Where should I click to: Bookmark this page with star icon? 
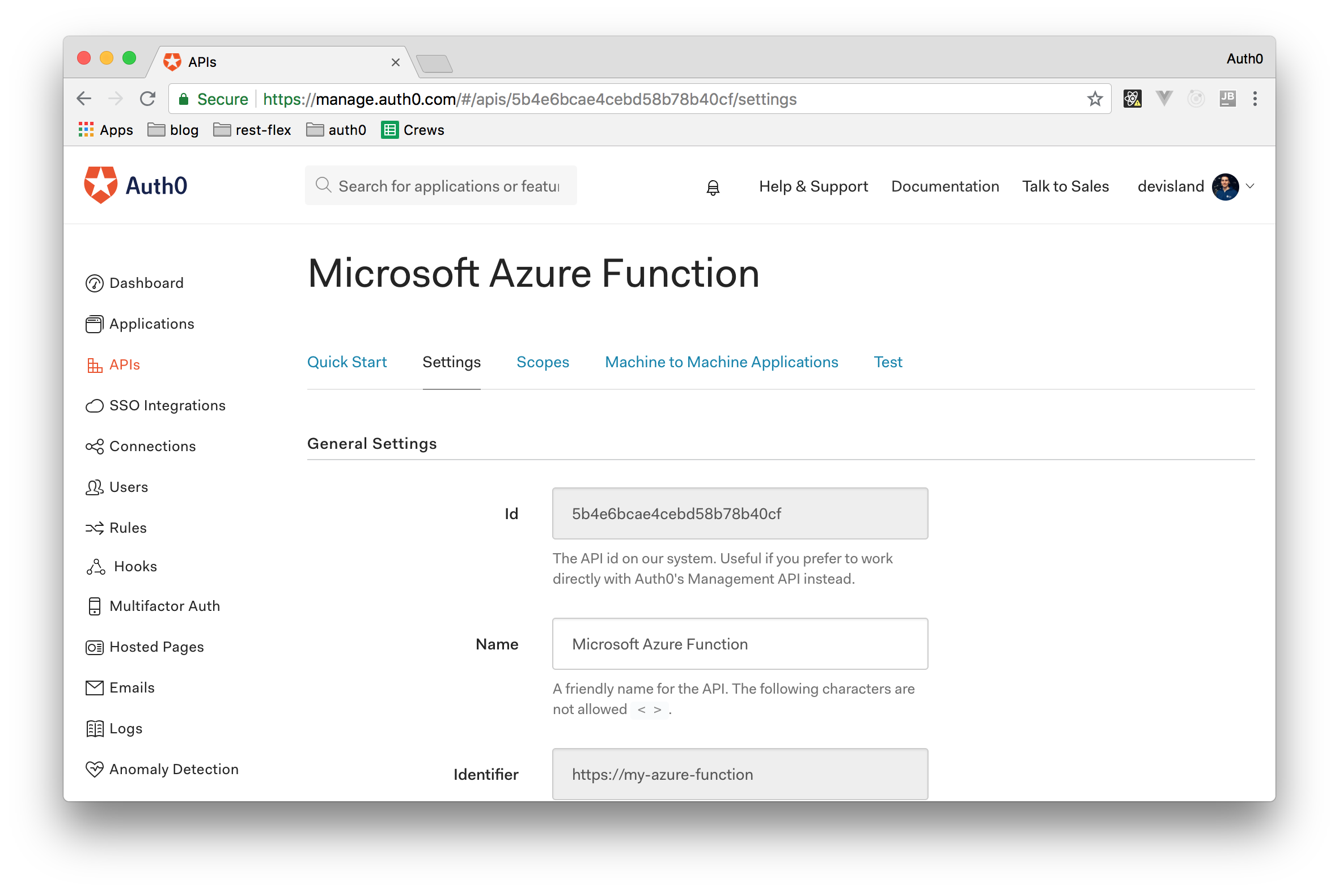pos(1094,99)
